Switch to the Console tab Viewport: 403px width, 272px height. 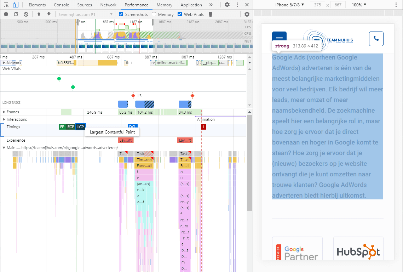coord(62,5)
